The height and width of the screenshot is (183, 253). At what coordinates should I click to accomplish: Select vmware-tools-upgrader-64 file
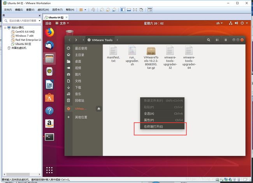coord(189,58)
